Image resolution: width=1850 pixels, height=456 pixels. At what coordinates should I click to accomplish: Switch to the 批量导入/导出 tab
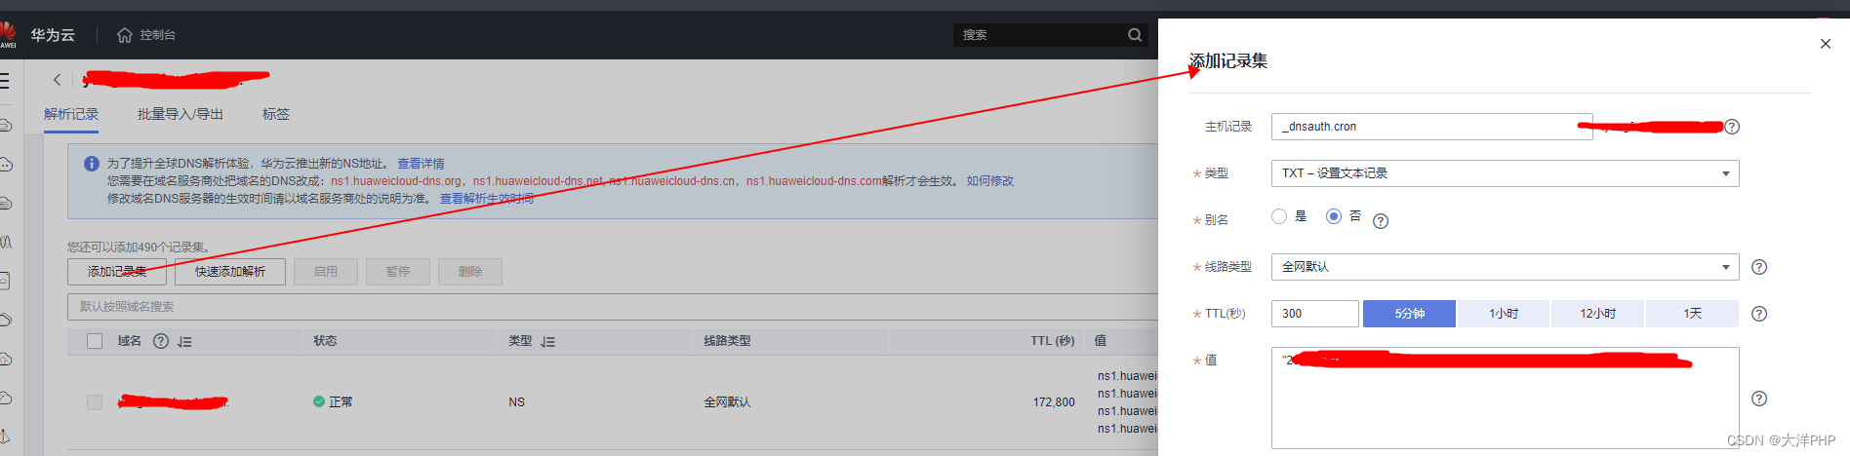coord(181,114)
